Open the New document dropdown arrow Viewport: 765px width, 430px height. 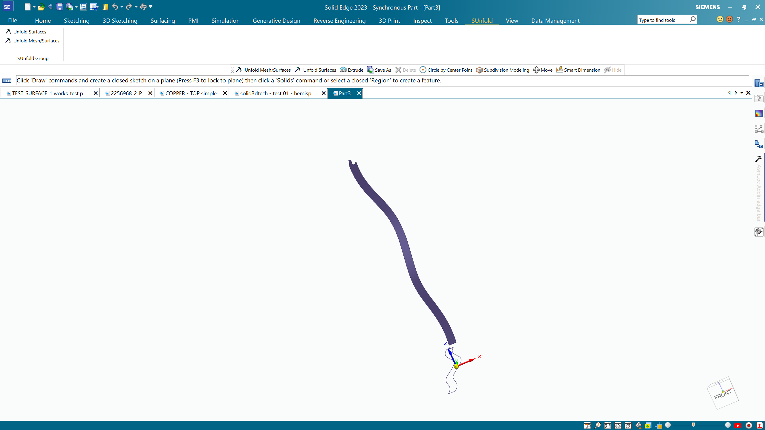[34, 7]
